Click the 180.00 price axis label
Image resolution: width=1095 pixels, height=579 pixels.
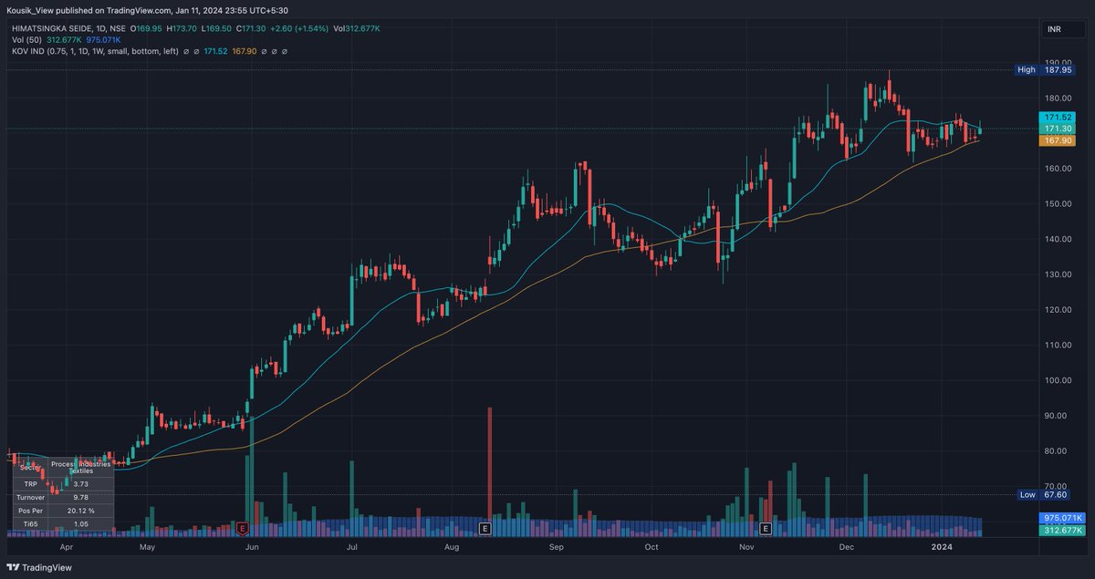click(x=1058, y=98)
